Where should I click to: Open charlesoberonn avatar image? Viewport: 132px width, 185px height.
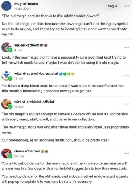click(7, 153)
